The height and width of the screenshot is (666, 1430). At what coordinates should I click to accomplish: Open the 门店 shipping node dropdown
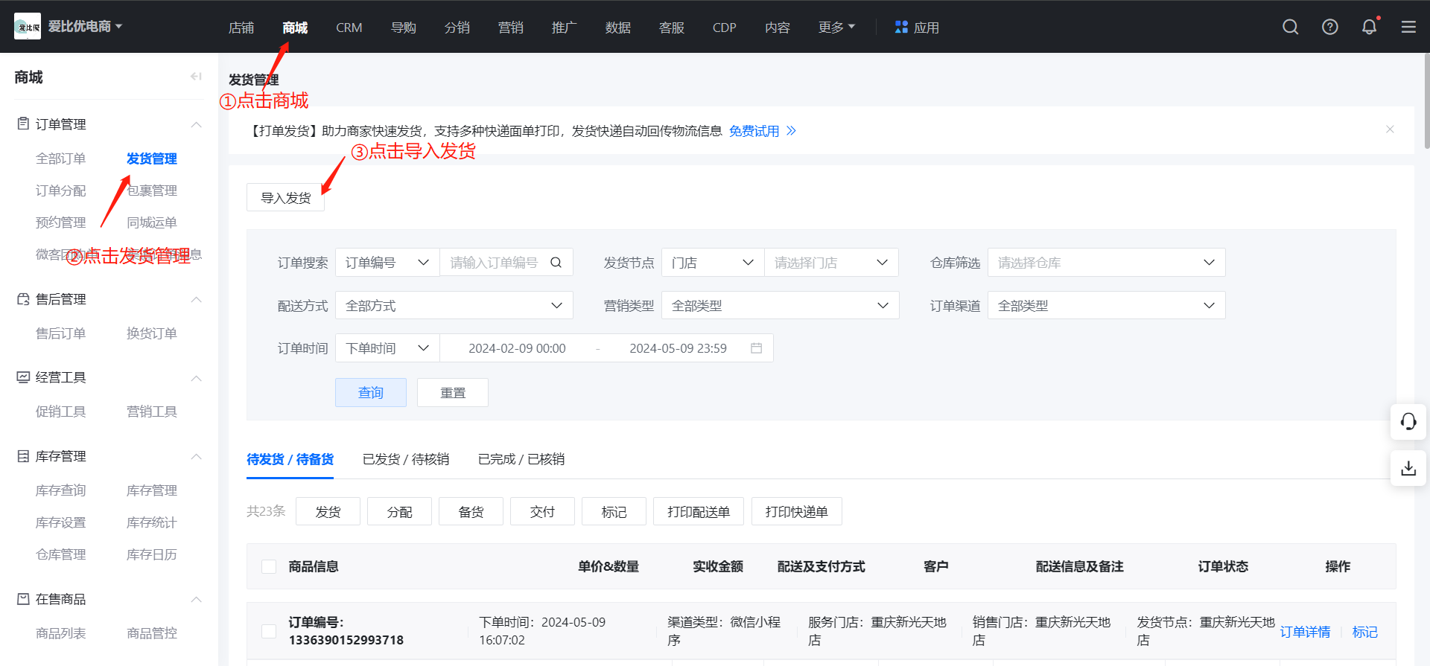pyautogui.click(x=713, y=262)
